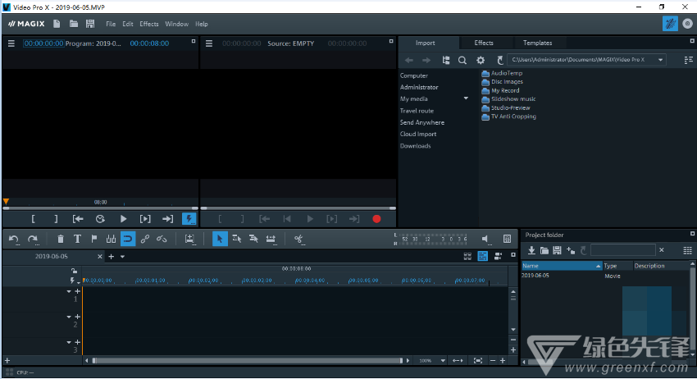Viewport: 697px width, 379px height.
Task: Toggle the blue lightning preview render button
Action: tap(189, 219)
